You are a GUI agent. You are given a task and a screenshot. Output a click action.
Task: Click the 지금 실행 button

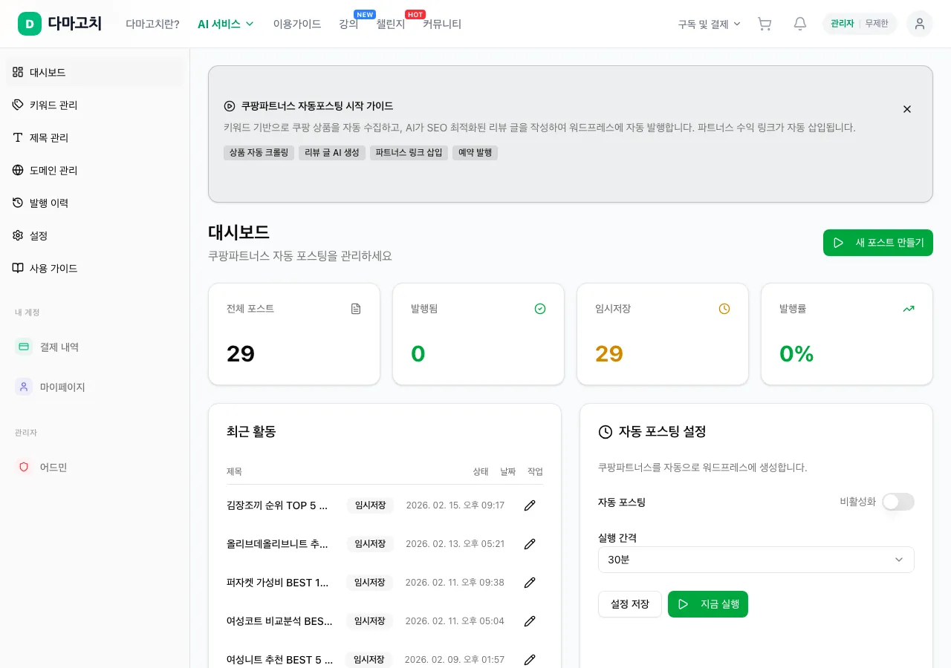(708, 604)
